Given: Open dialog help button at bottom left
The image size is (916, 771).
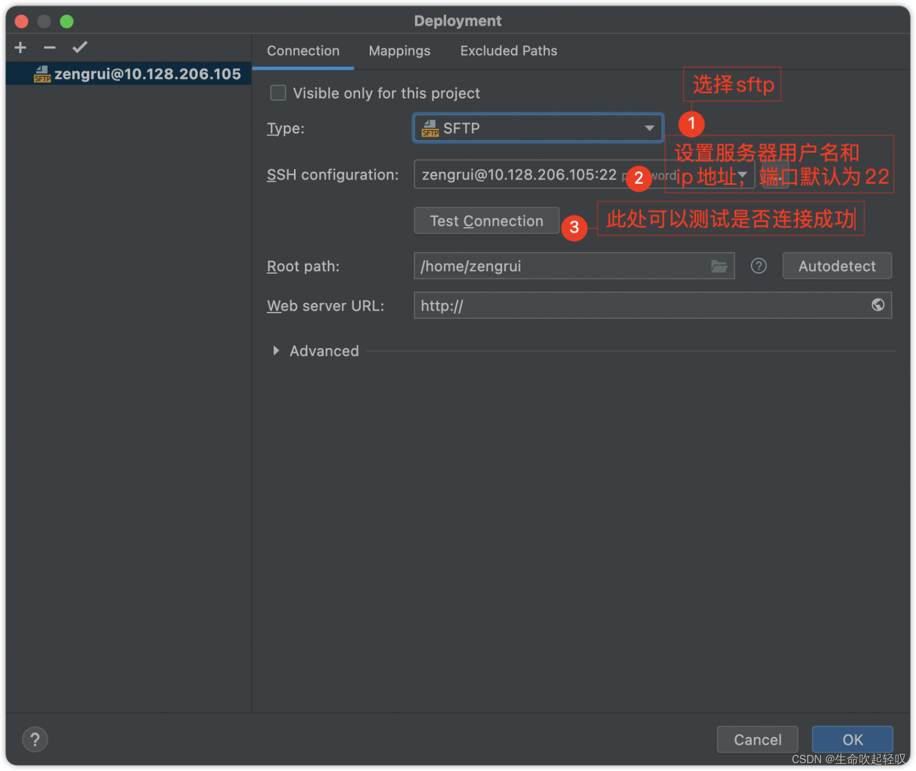Looking at the screenshot, I should 35,739.
